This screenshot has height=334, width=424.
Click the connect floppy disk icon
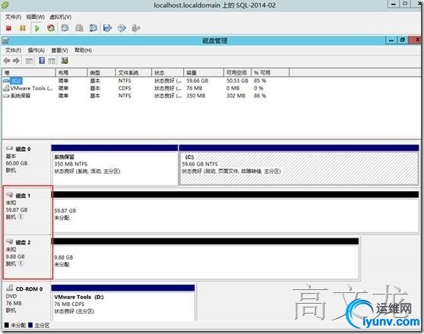tap(107, 28)
